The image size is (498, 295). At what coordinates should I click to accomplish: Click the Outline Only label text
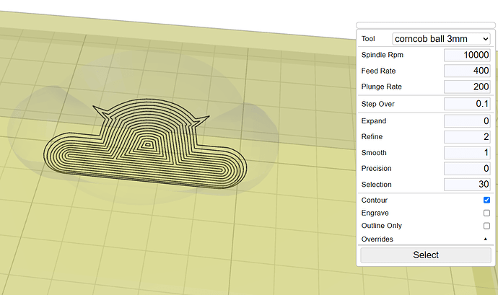[x=382, y=226]
